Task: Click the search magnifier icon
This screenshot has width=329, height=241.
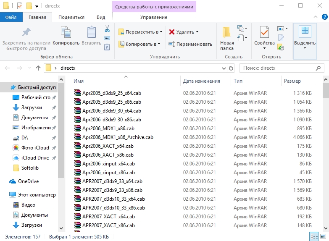Action: tap(318, 68)
